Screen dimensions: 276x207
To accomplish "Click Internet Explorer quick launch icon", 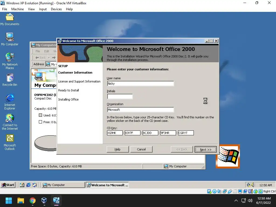I will coord(28,185).
